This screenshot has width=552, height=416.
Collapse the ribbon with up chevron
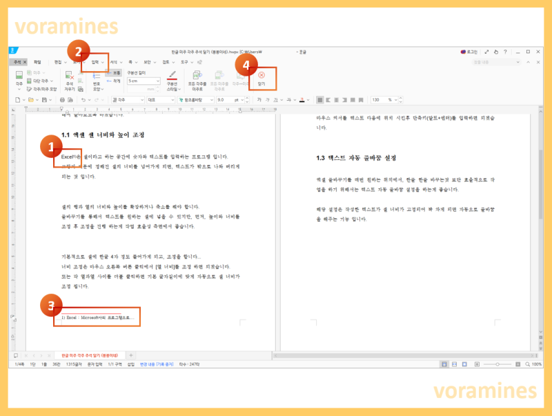pyautogui.click(x=528, y=62)
